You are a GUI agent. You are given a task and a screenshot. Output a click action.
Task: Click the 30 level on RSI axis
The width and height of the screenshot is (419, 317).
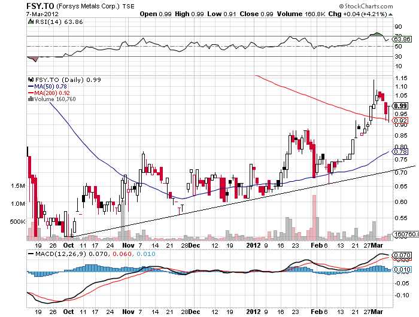399,57
